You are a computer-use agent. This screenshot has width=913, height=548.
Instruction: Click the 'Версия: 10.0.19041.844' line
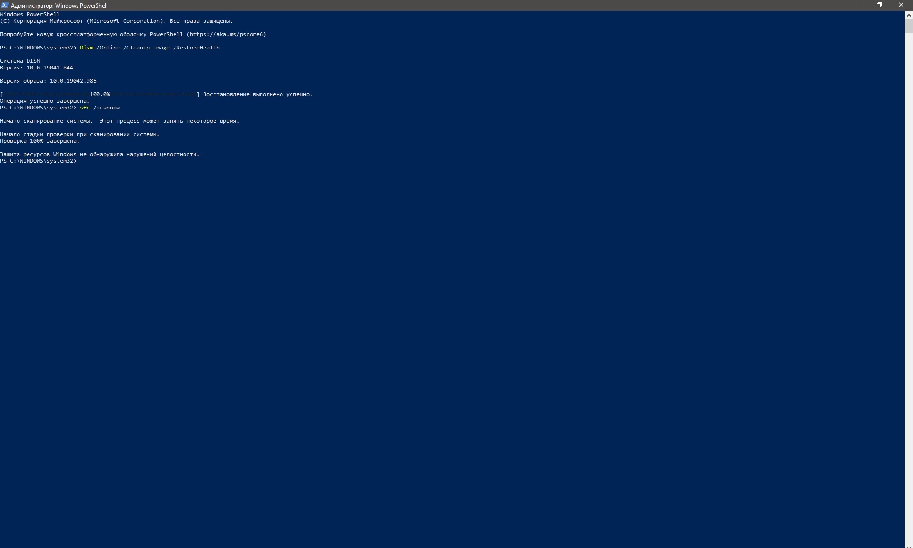(37, 68)
